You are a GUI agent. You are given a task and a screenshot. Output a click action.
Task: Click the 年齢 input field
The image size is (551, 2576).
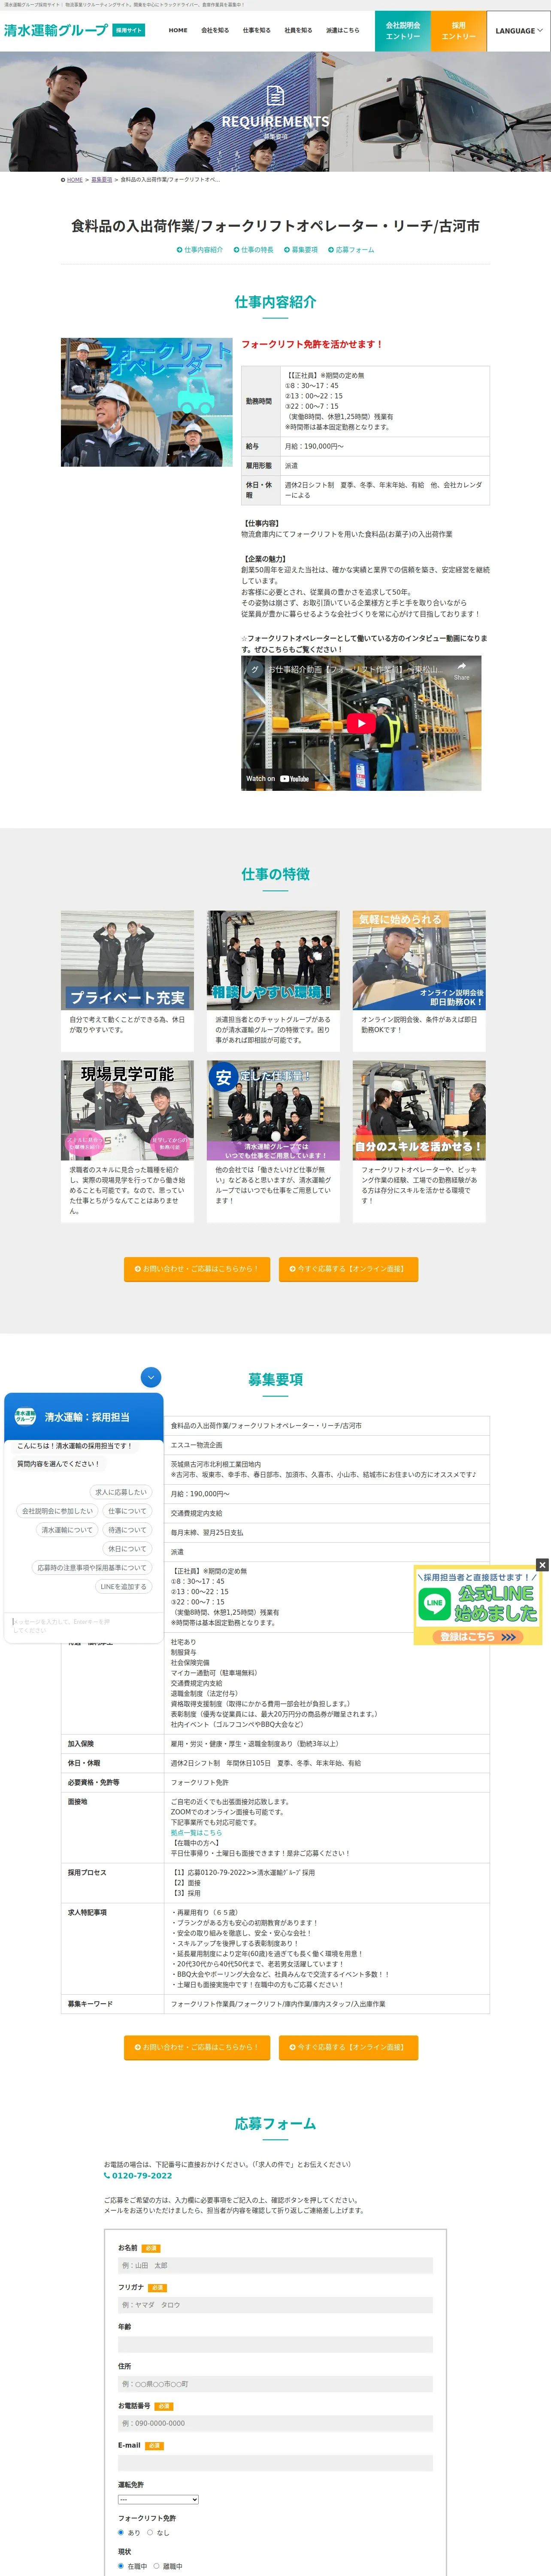(x=275, y=2345)
